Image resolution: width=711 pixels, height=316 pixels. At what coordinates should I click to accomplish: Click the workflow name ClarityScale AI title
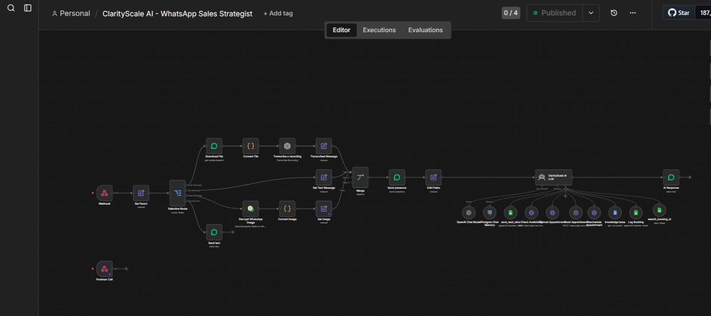tap(177, 13)
